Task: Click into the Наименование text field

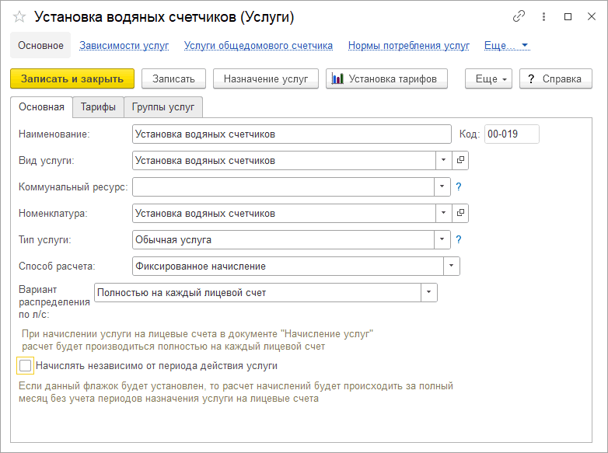Action: click(292, 134)
